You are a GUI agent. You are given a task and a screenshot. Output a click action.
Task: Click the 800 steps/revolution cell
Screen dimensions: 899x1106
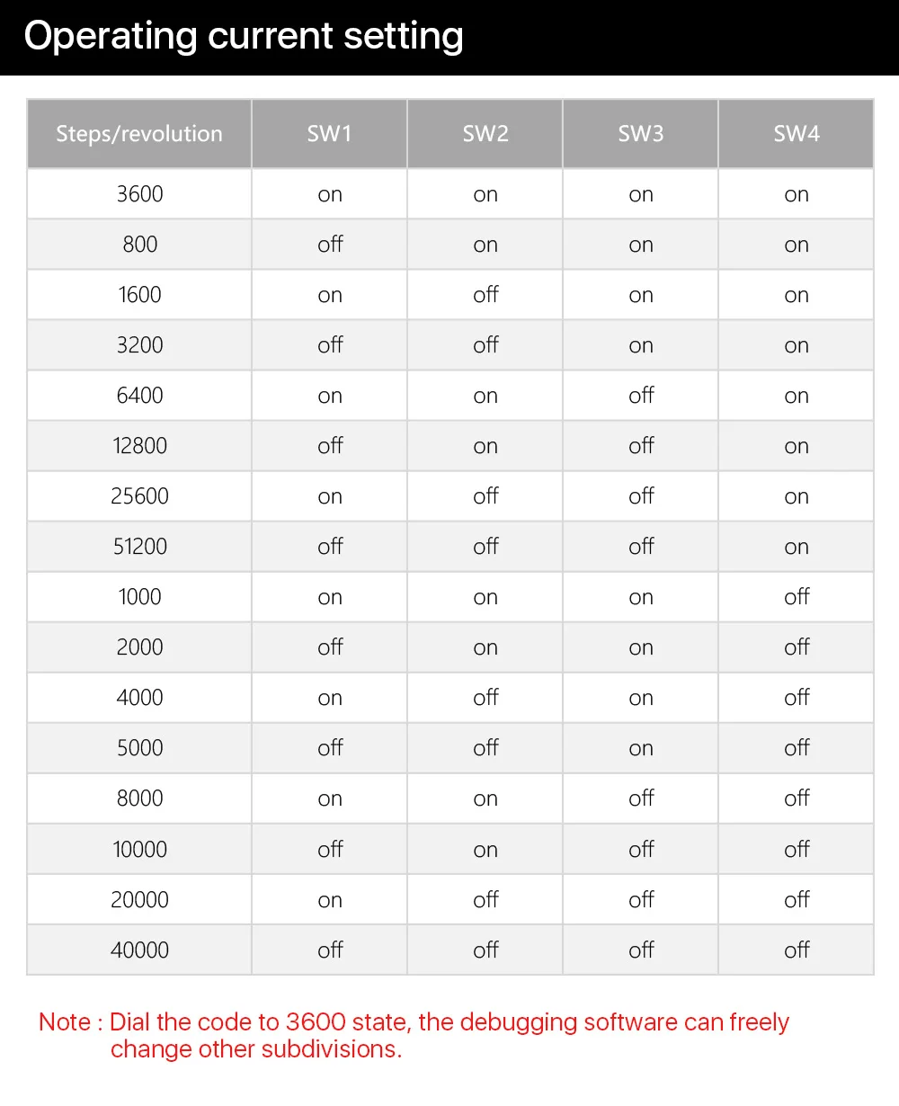coord(139,245)
